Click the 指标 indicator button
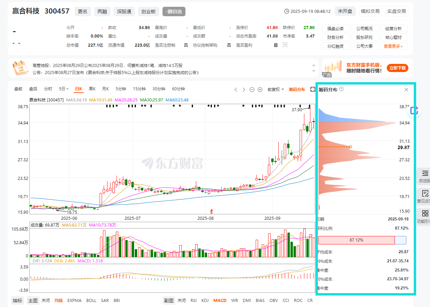Image resolution: width=430 pixels, height=307 pixels. pos(18,300)
